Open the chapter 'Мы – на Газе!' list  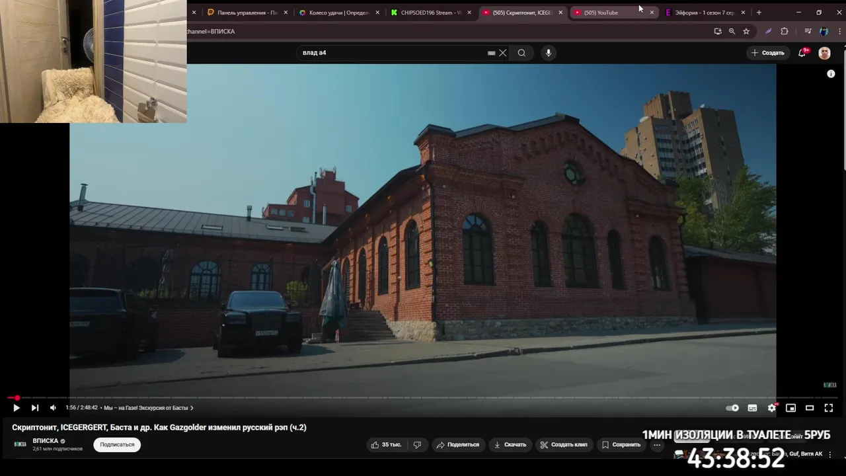[x=149, y=408]
